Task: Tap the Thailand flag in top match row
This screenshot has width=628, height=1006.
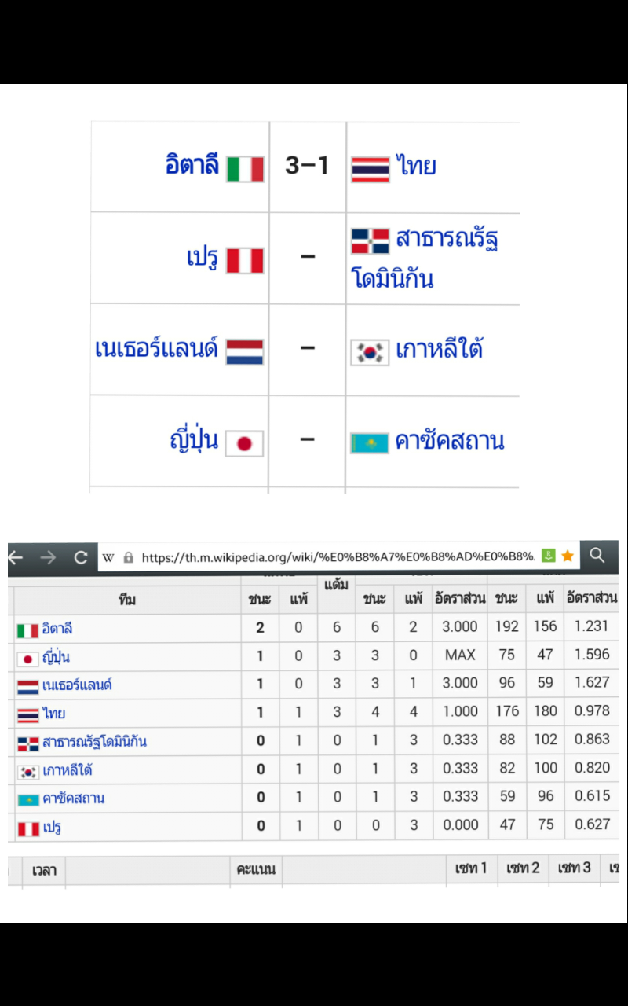Action: pos(370,169)
